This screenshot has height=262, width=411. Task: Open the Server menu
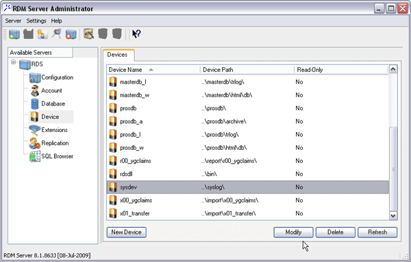13,21
